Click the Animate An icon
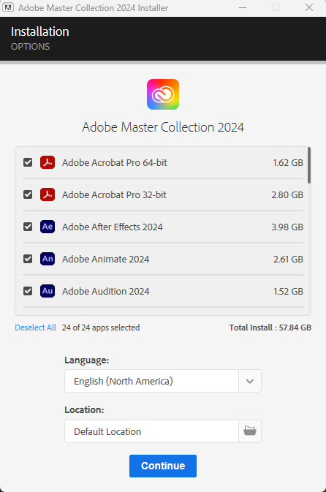This screenshot has height=492, width=326. tap(48, 259)
